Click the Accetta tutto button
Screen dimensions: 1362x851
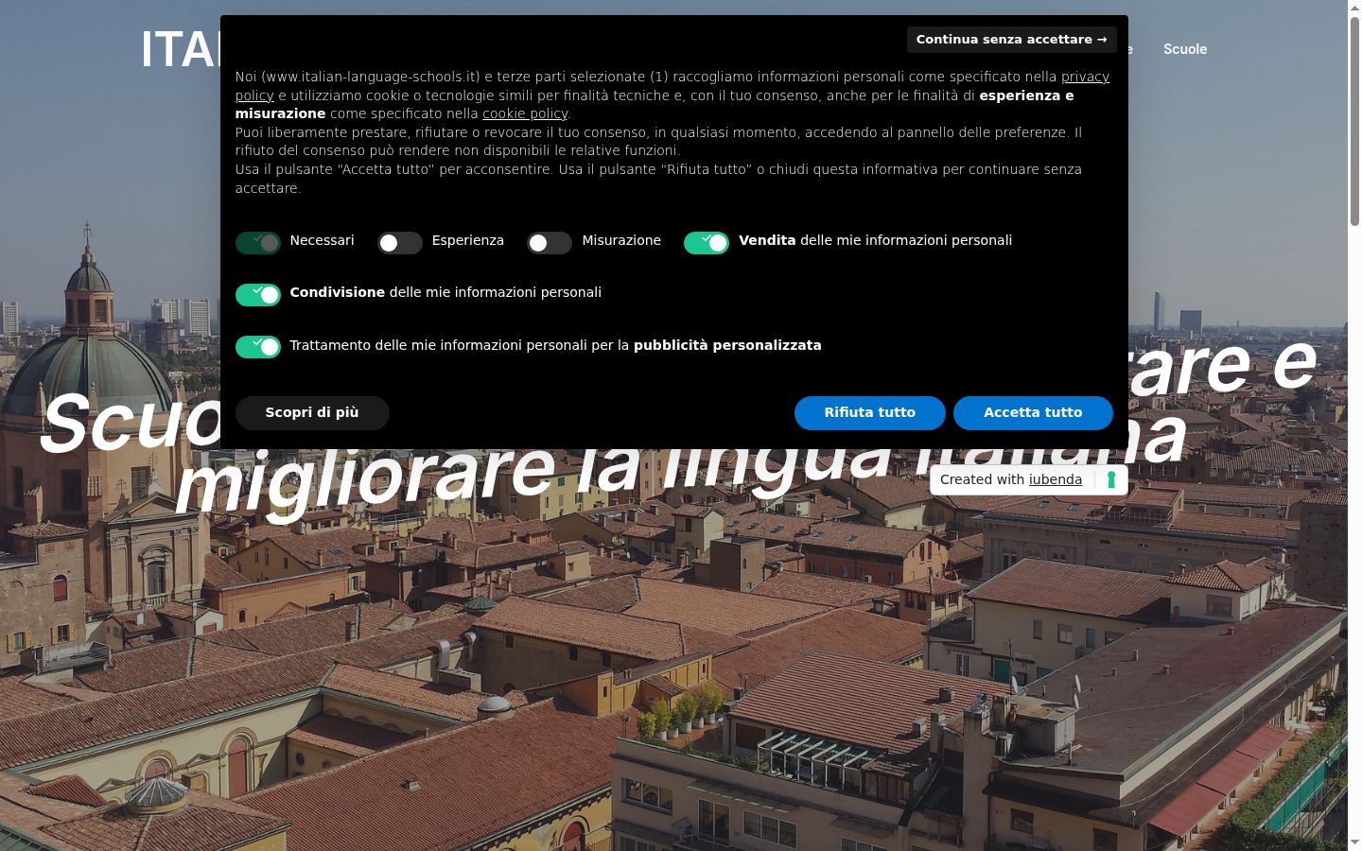tap(1033, 412)
